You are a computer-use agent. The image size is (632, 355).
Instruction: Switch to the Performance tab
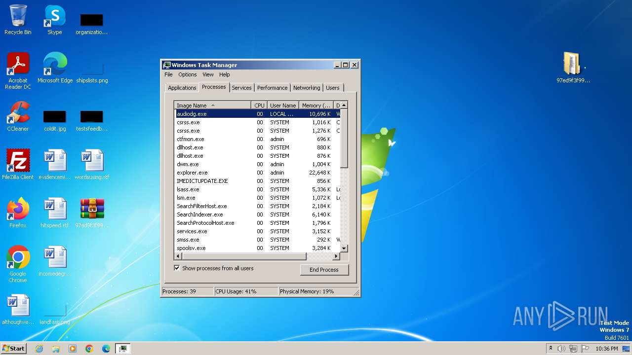(272, 88)
